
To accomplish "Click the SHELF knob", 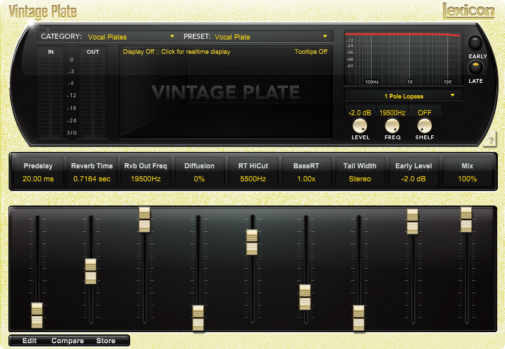I will point(425,126).
